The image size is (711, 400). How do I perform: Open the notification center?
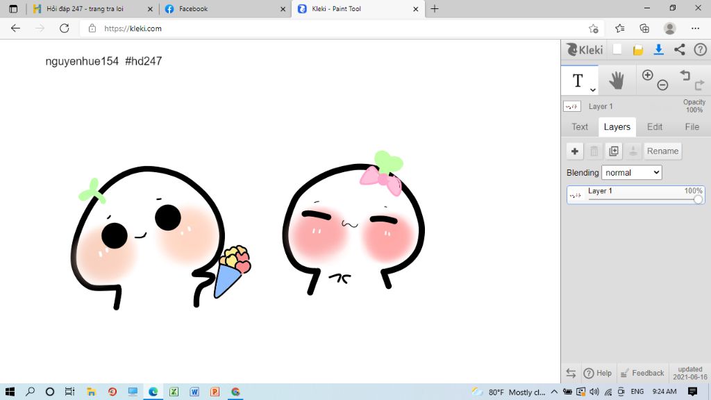coord(692,392)
